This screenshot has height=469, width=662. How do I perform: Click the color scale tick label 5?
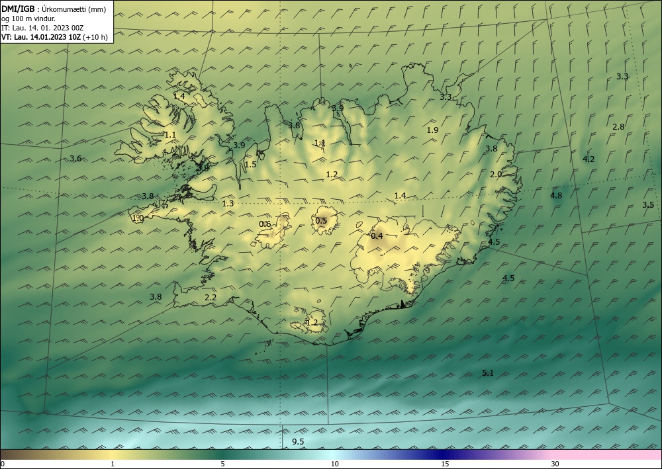[222, 464]
